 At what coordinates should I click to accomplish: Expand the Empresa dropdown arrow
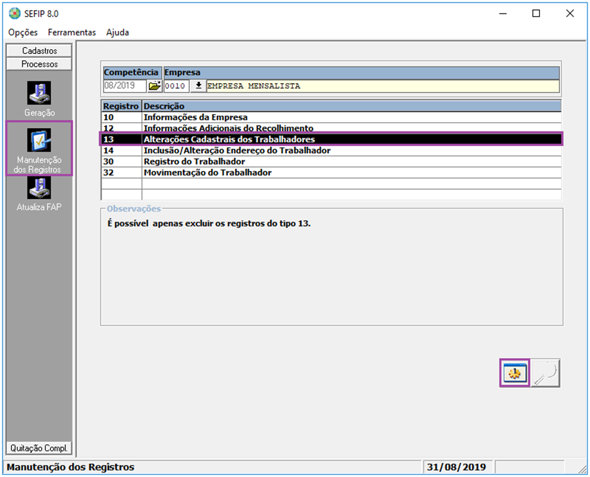[x=198, y=86]
